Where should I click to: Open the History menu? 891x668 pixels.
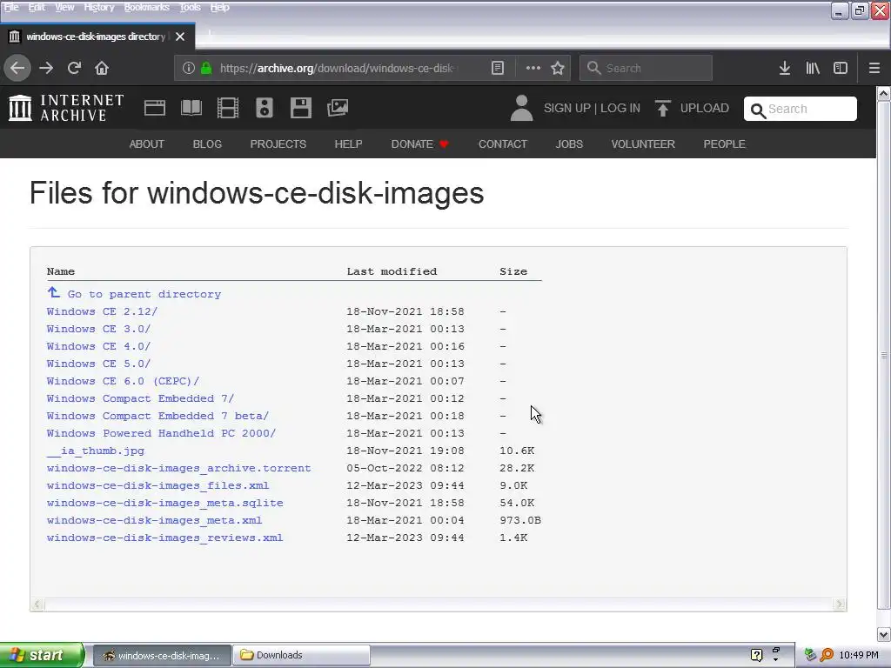click(99, 7)
